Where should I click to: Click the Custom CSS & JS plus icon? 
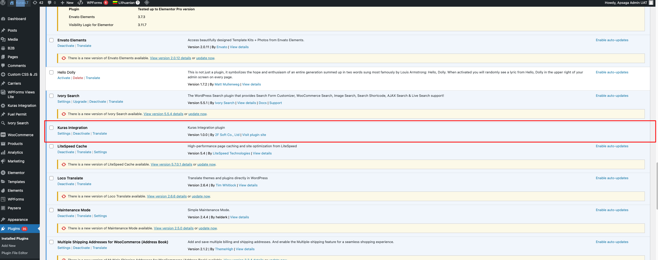[3, 74]
